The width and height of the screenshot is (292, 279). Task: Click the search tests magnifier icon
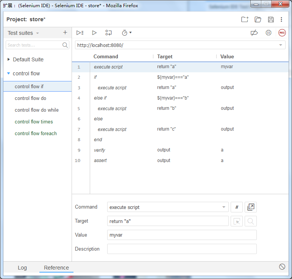pyautogui.click(x=65, y=45)
